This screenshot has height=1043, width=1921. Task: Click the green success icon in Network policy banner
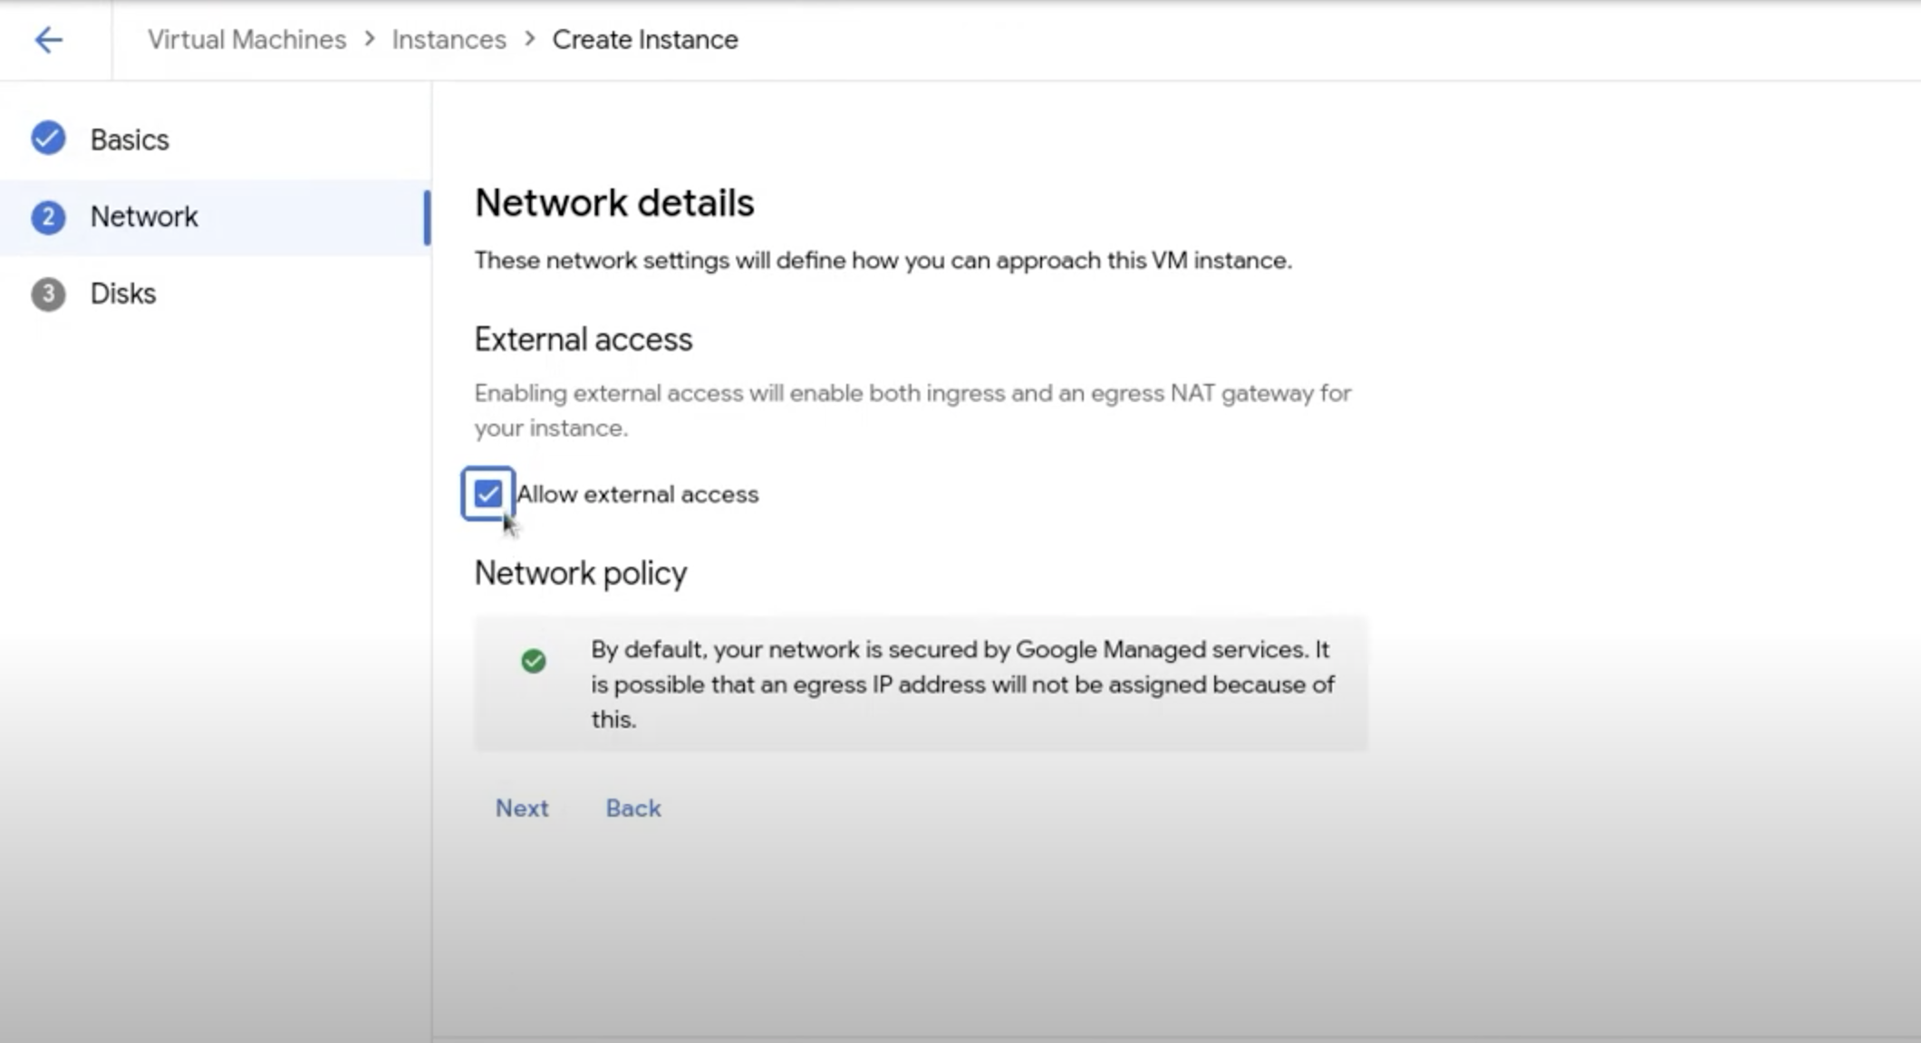pyautogui.click(x=535, y=661)
